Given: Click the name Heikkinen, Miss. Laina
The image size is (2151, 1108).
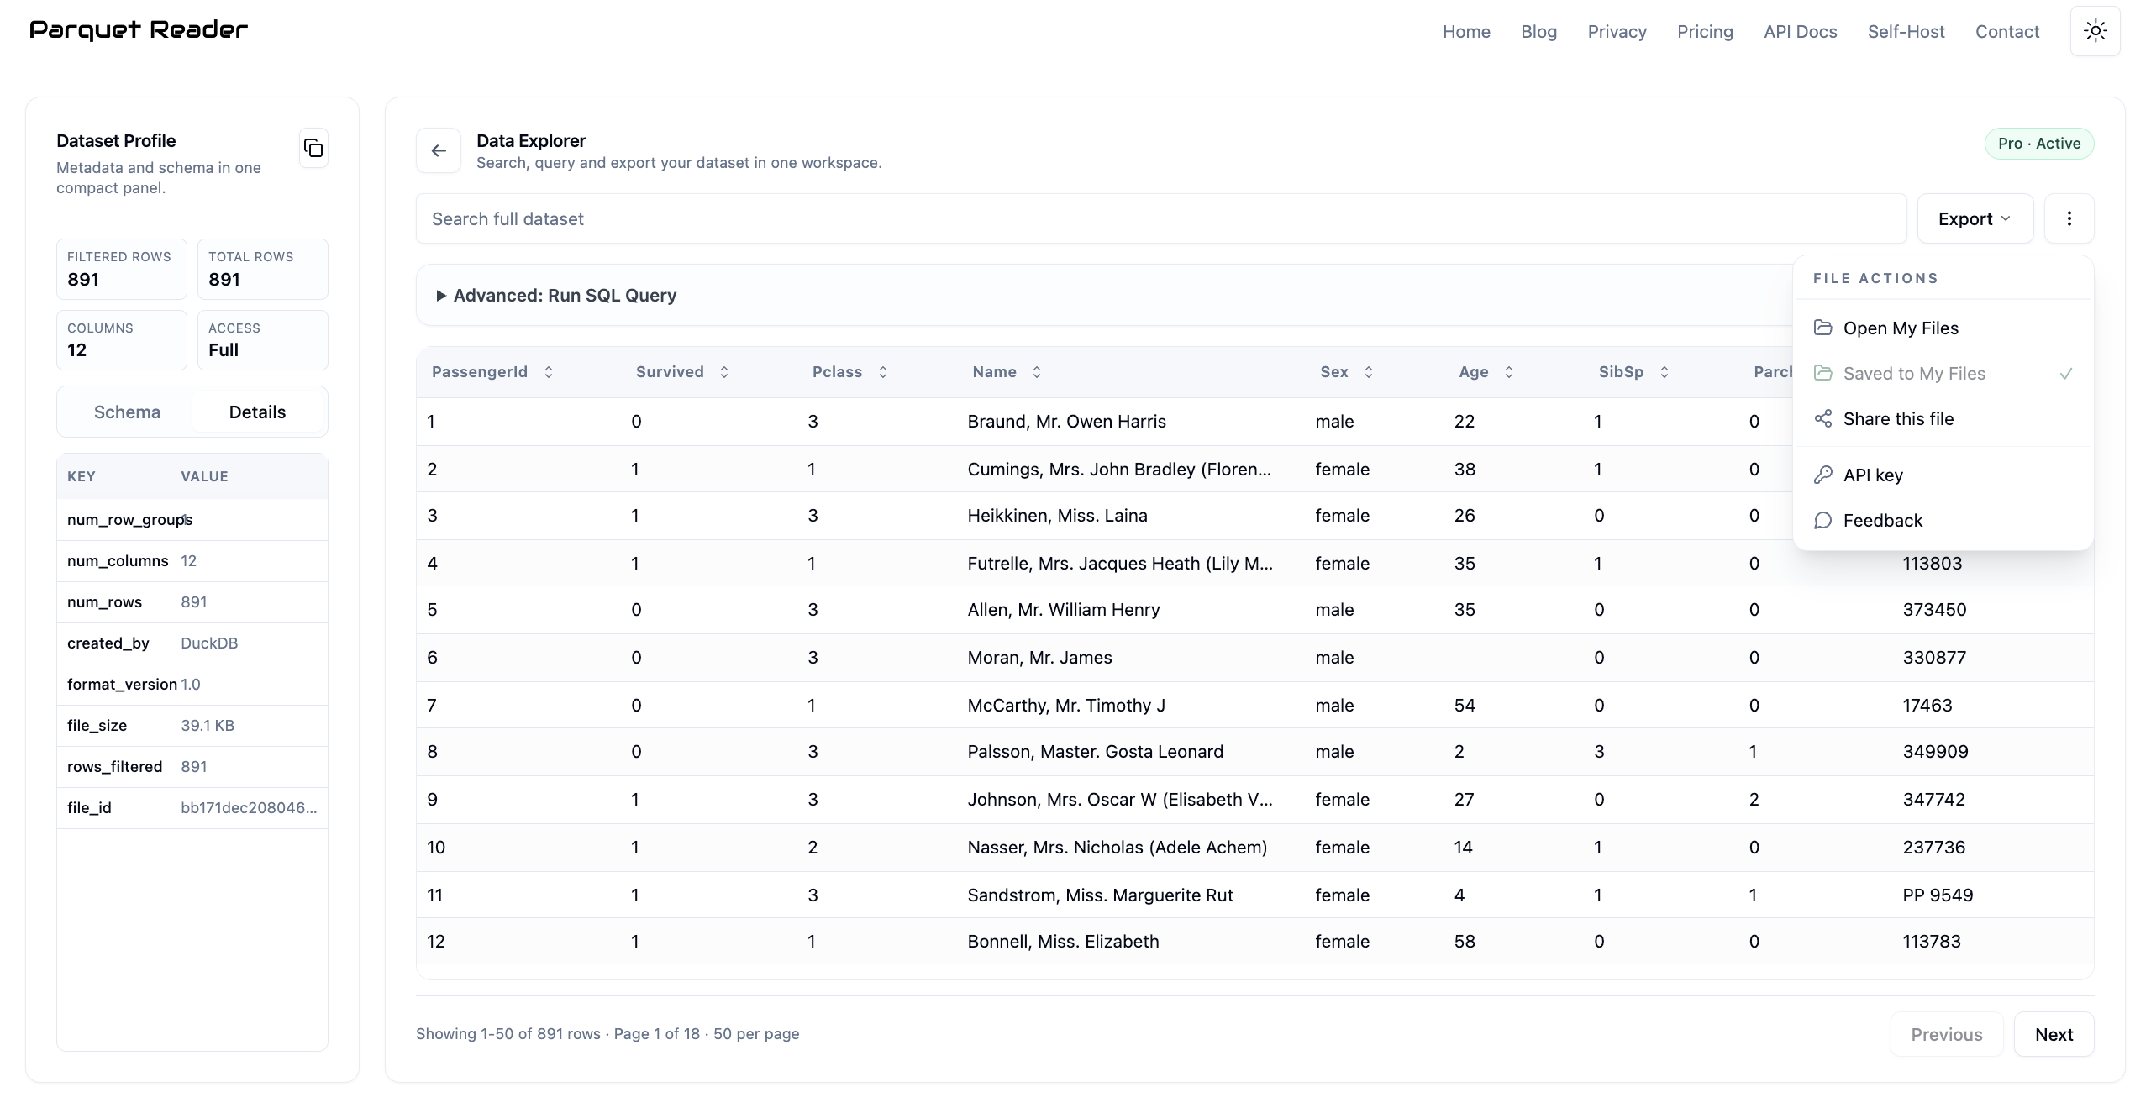Looking at the screenshot, I should coord(1057,515).
